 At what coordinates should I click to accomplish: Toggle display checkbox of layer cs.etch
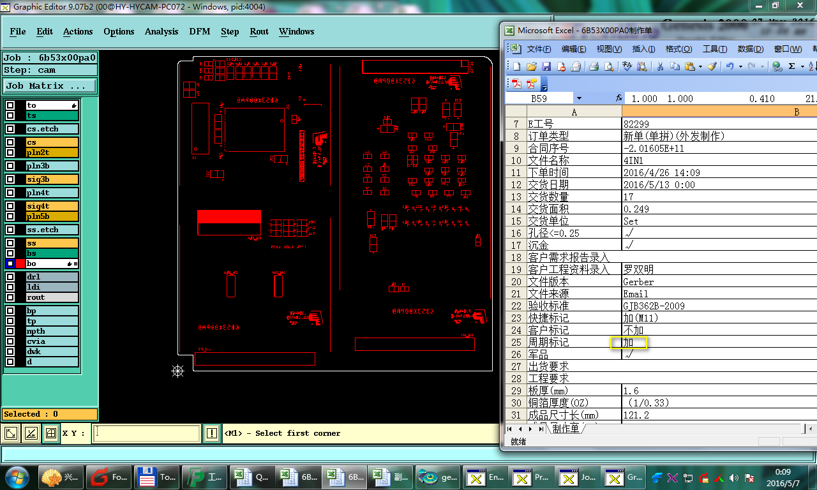click(10, 129)
